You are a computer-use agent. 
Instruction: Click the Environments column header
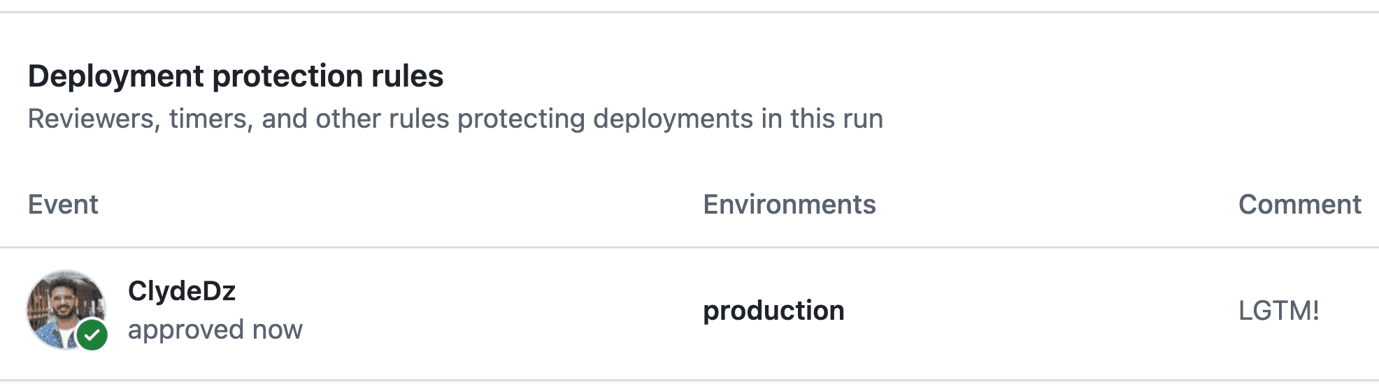[x=789, y=205]
